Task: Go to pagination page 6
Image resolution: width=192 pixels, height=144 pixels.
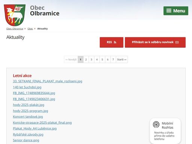Action: pos(108,60)
